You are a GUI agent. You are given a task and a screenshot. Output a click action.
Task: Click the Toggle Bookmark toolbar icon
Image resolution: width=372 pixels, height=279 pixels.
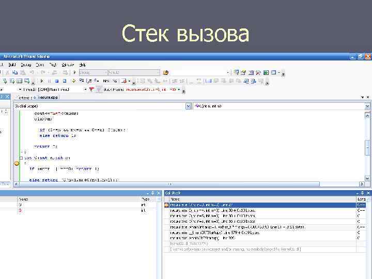(209, 81)
